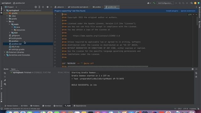This screenshot has width=201, height=113.
Task: Click the editor vertical scrollbar
Action: (x=197, y=21)
